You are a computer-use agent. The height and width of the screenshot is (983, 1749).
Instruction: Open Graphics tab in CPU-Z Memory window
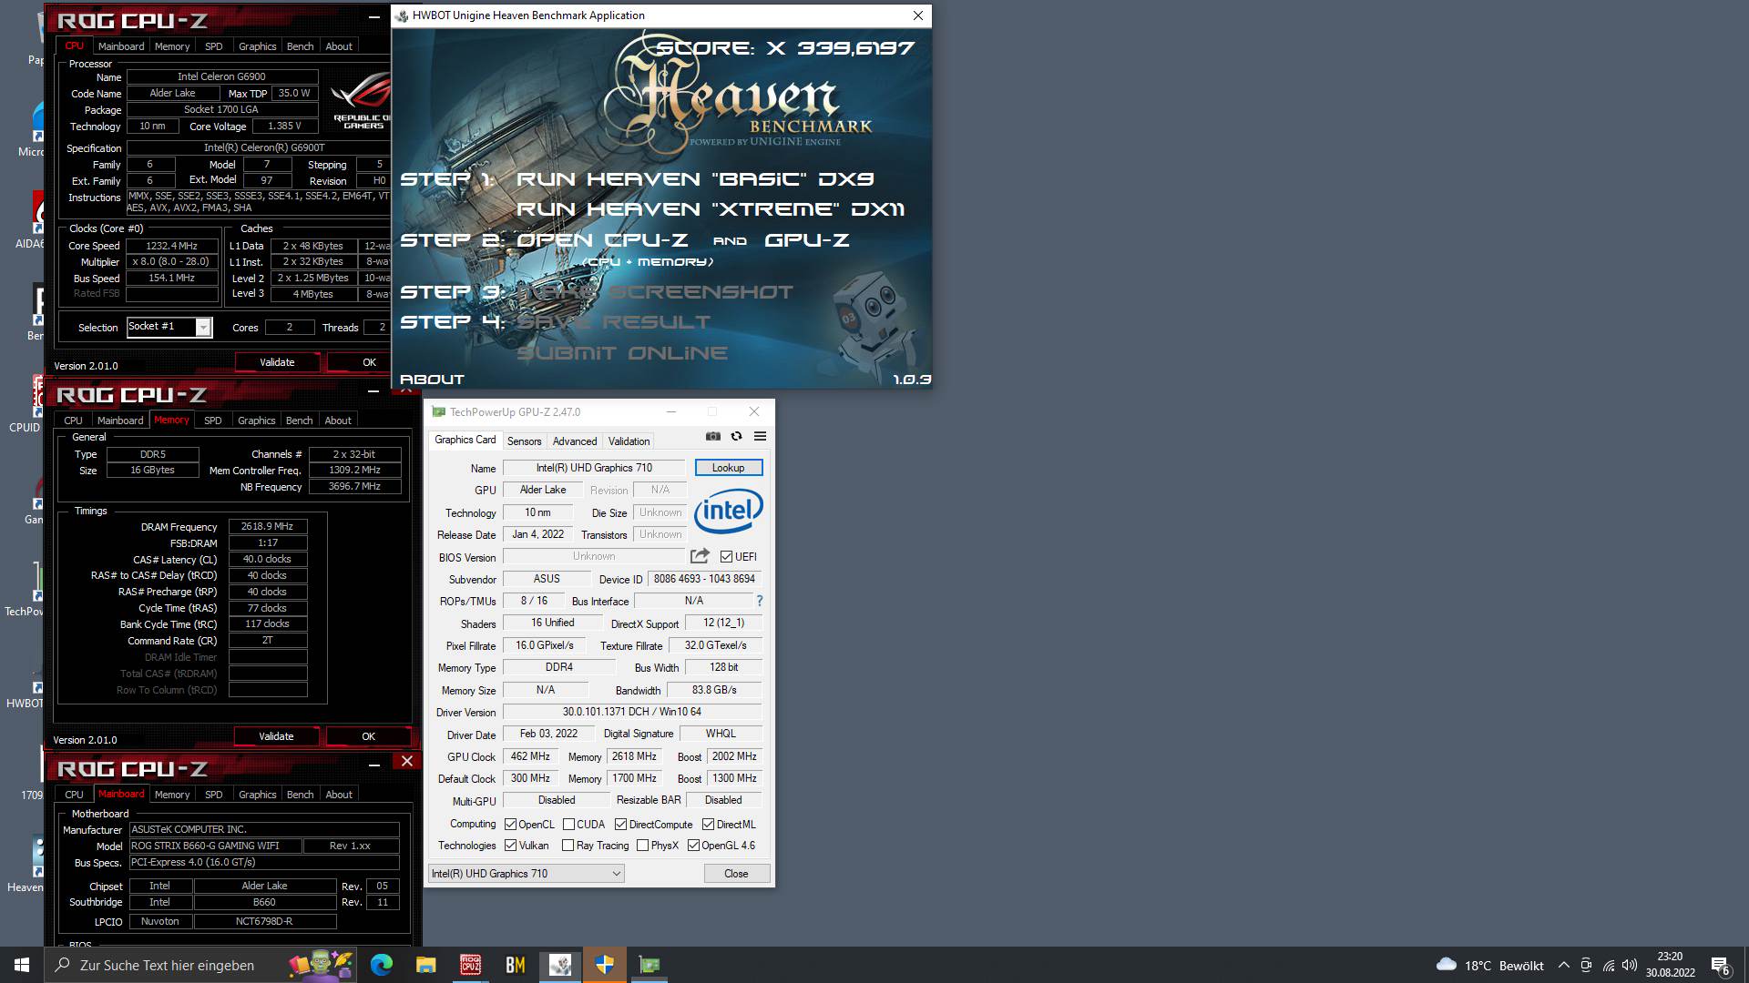click(x=256, y=421)
